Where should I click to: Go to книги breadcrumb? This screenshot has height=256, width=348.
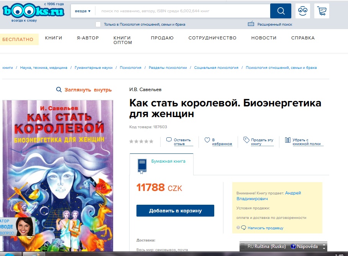8,68
